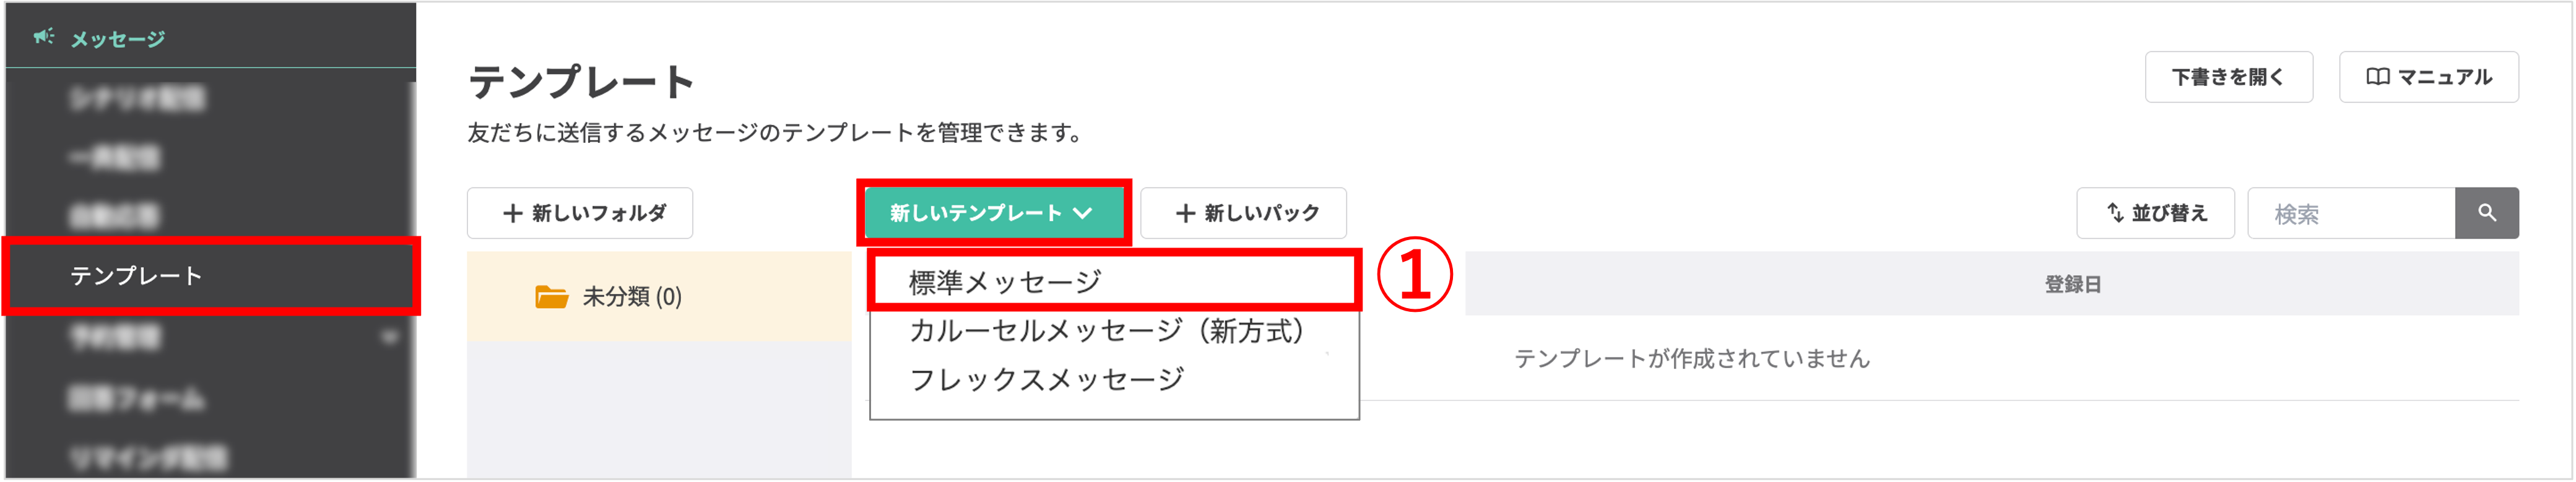Screen dimensions: 2576x482
Task: Click the plus icon on 新しいフォルダ
Action: (512, 213)
